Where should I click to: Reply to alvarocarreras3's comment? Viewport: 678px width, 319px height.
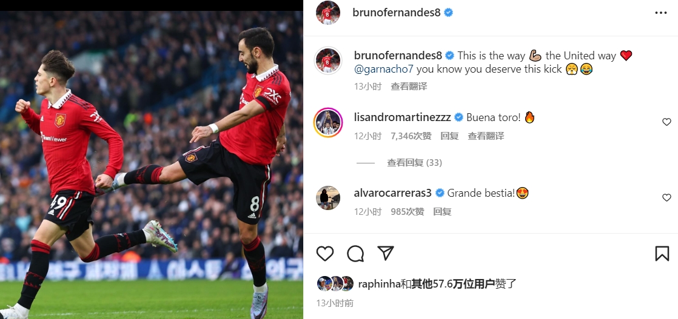click(x=442, y=212)
